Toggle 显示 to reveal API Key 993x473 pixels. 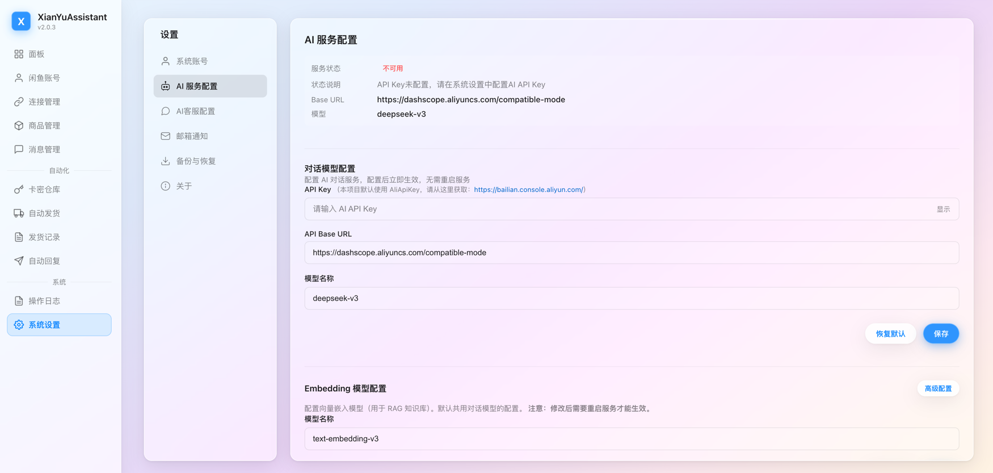point(942,209)
